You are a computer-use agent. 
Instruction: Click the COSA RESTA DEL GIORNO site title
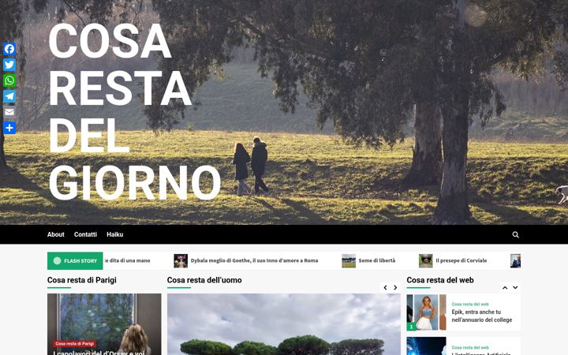[x=135, y=111]
